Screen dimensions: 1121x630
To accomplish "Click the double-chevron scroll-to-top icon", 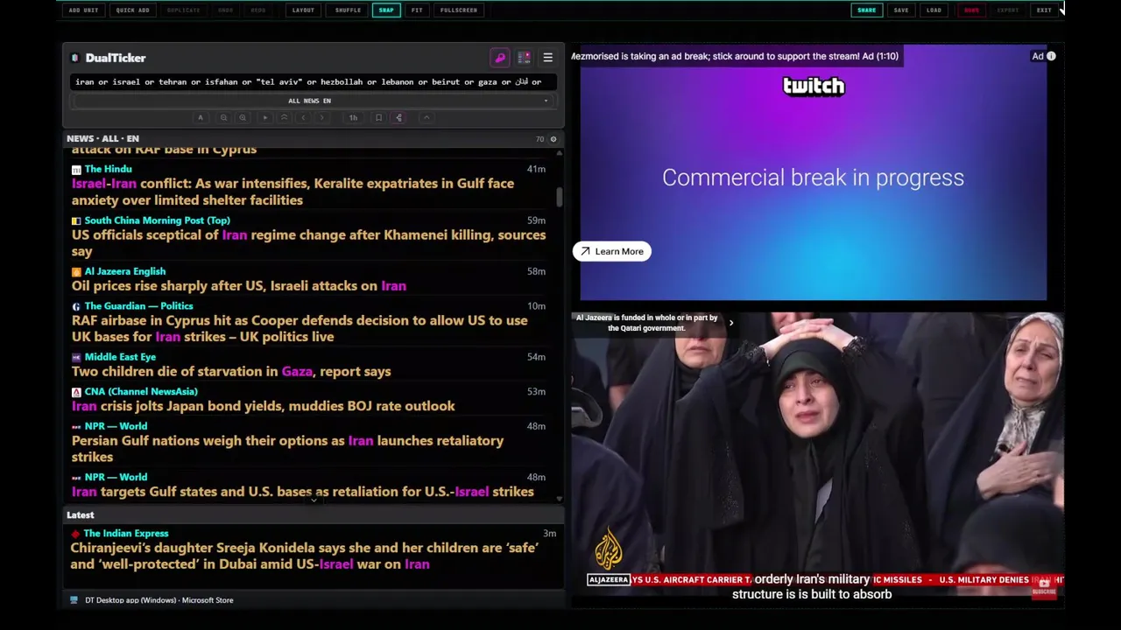I will (284, 117).
